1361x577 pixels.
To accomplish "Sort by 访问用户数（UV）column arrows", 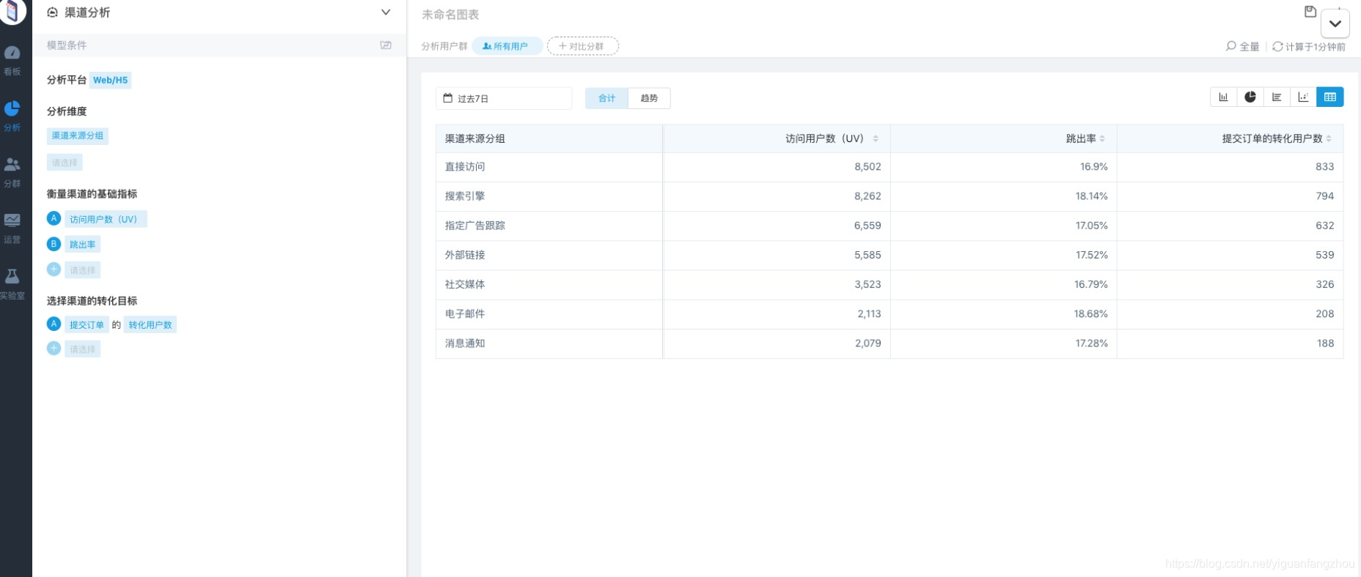I will (876, 138).
